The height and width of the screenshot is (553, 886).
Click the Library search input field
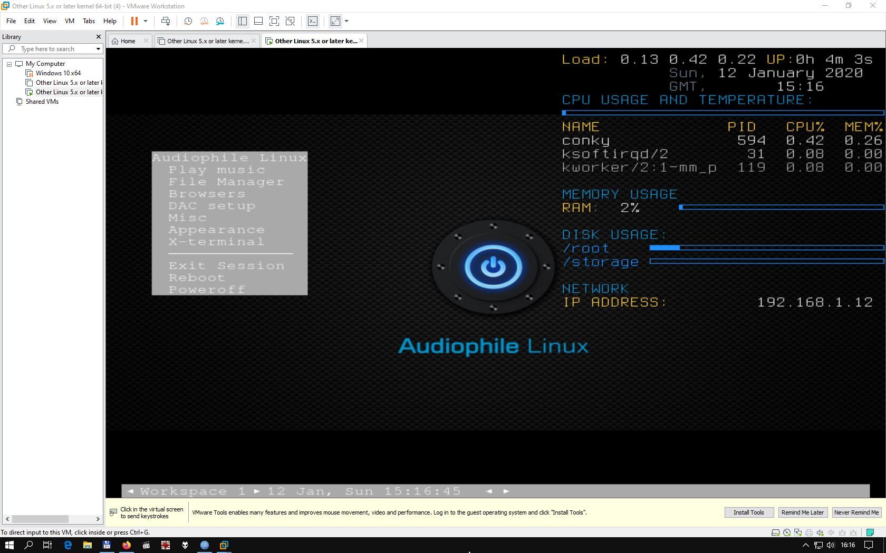click(x=53, y=49)
